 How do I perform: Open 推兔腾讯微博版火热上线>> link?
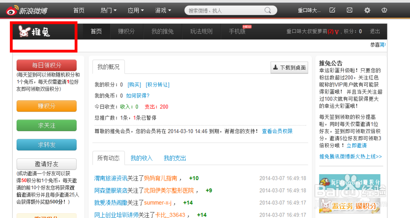coord(351,157)
